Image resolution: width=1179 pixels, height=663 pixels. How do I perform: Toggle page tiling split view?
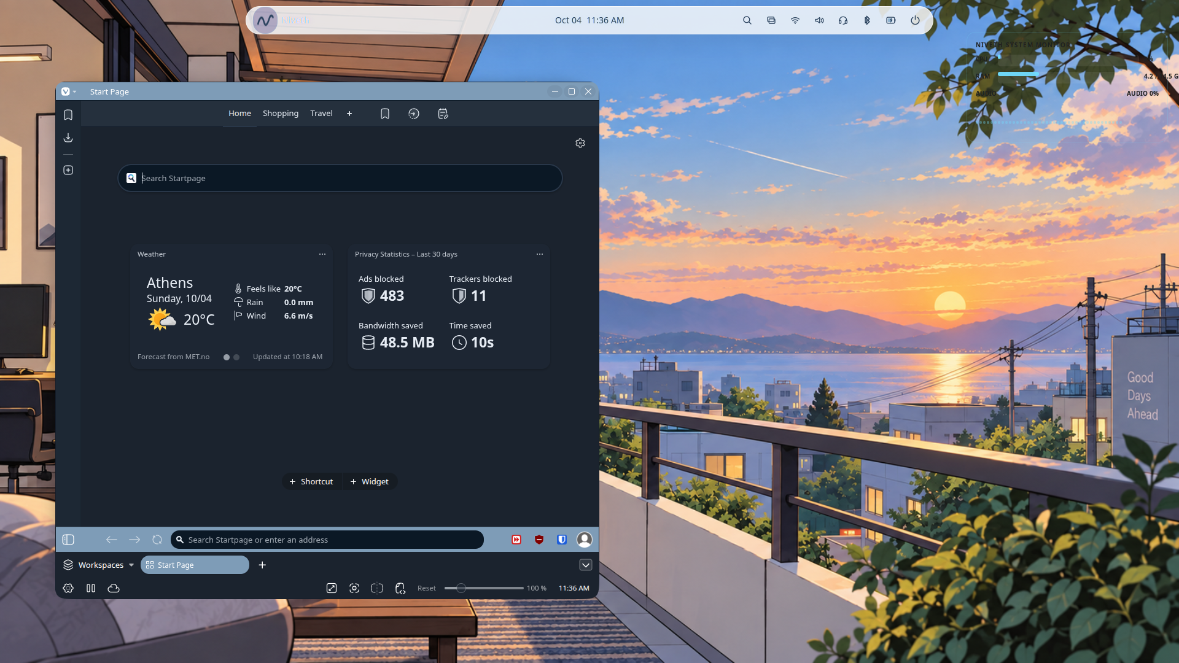click(x=377, y=588)
